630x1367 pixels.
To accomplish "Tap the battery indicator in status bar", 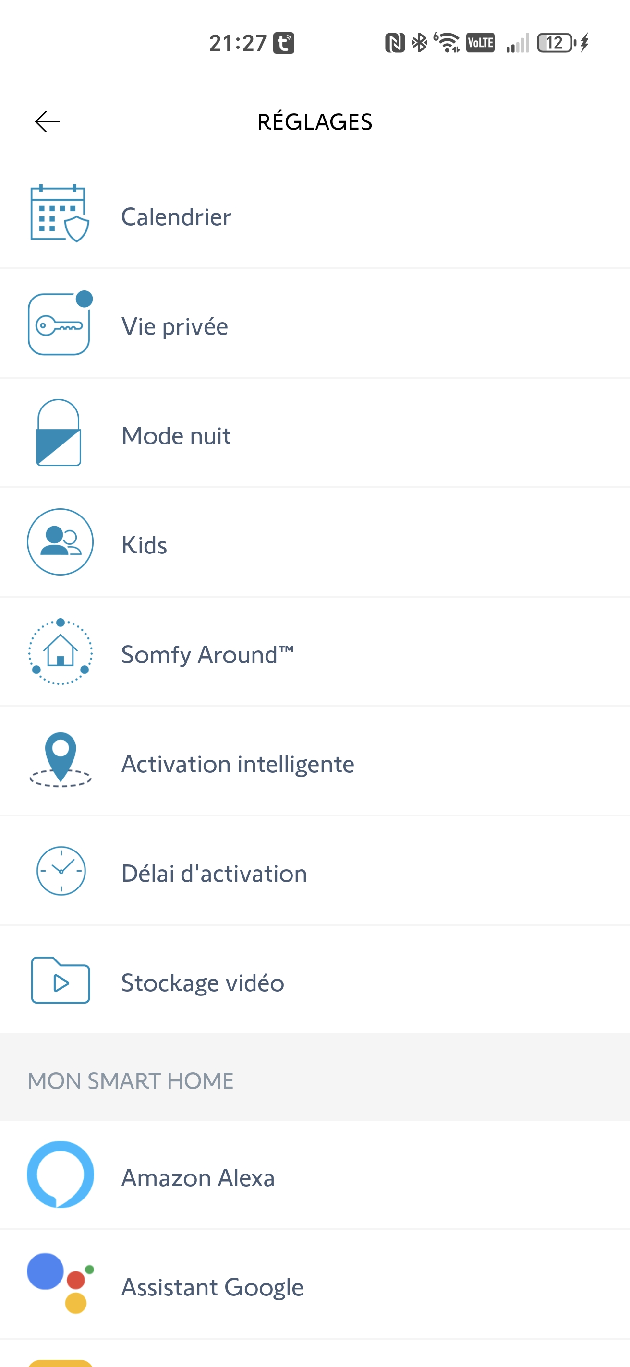I will pyautogui.click(x=556, y=43).
